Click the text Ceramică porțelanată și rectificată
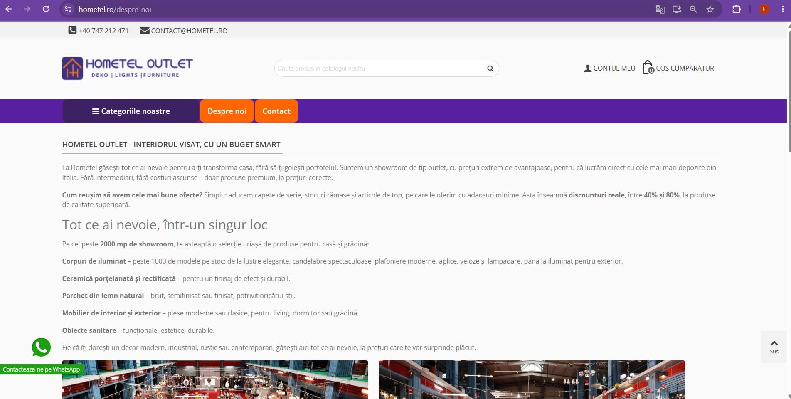791x399 pixels. pos(119,278)
